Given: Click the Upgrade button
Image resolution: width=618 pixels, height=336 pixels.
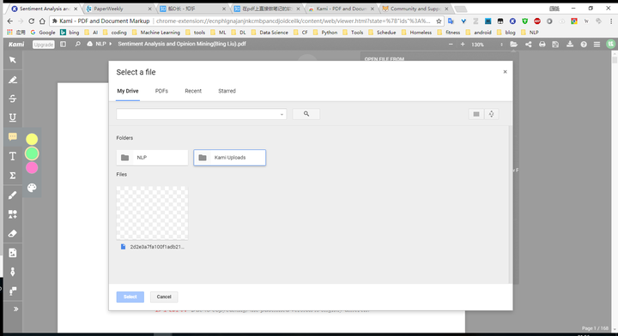Looking at the screenshot, I should coord(44,45).
